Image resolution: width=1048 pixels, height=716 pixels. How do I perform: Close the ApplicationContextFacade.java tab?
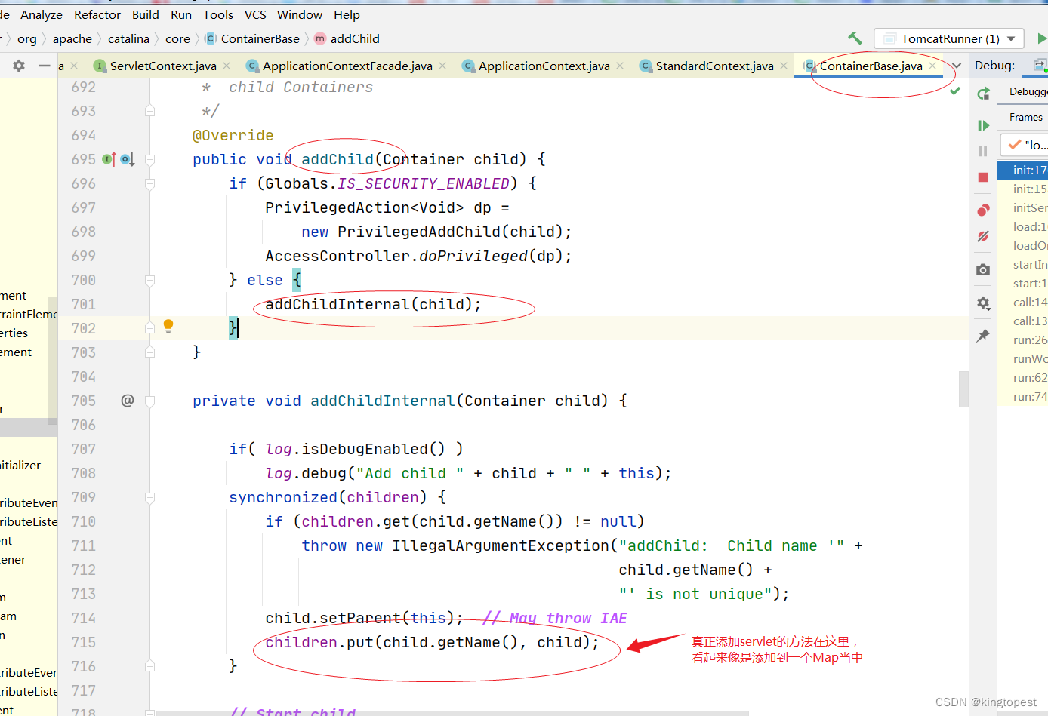tap(442, 66)
